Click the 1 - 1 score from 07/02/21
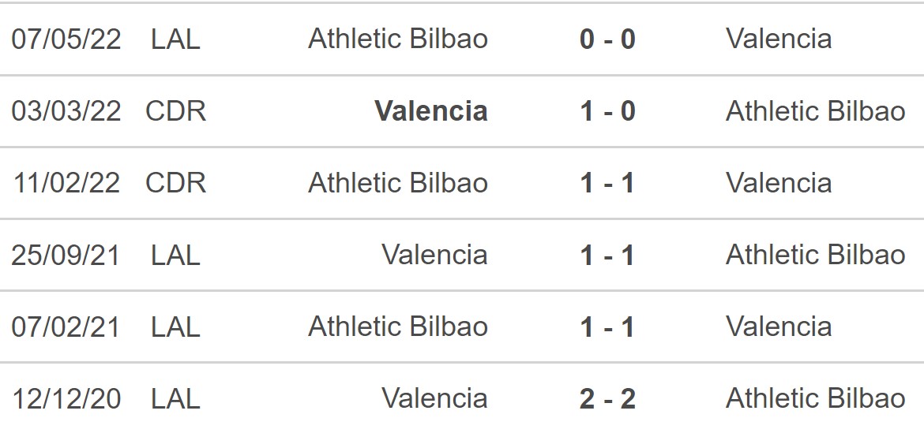 (607, 327)
